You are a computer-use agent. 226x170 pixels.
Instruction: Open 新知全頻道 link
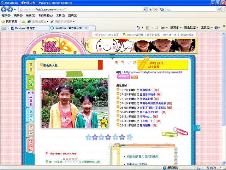click(x=187, y=35)
